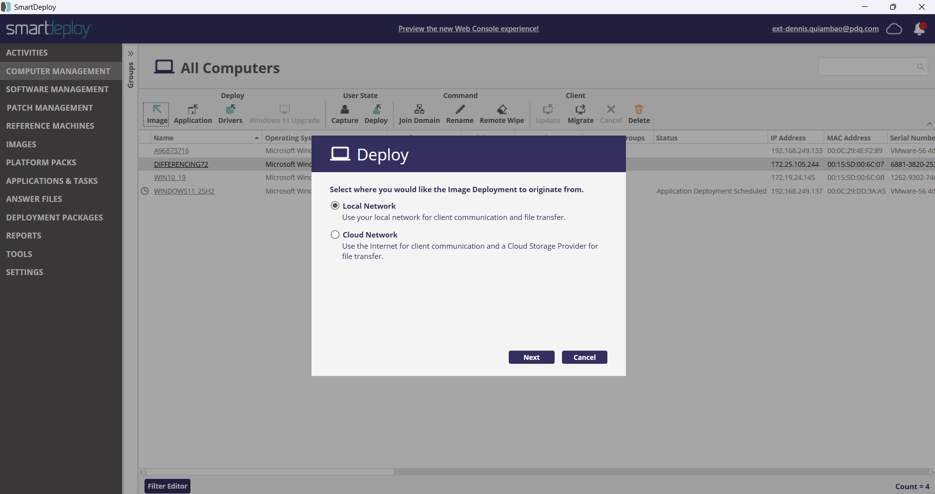Image resolution: width=935 pixels, height=494 pixels.
Task: Open the notifications bell icon
Action: pos(919,29)
